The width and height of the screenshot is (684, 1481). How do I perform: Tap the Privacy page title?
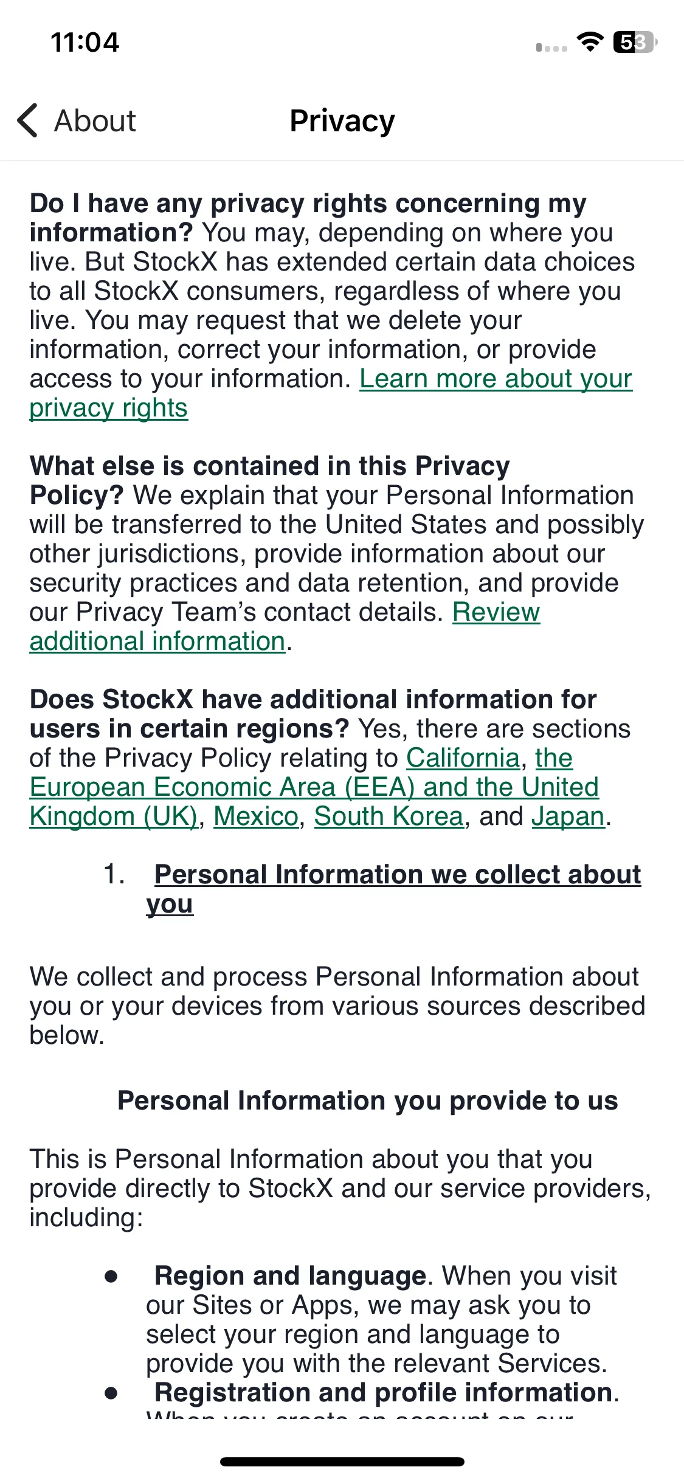tap(342, 120)
